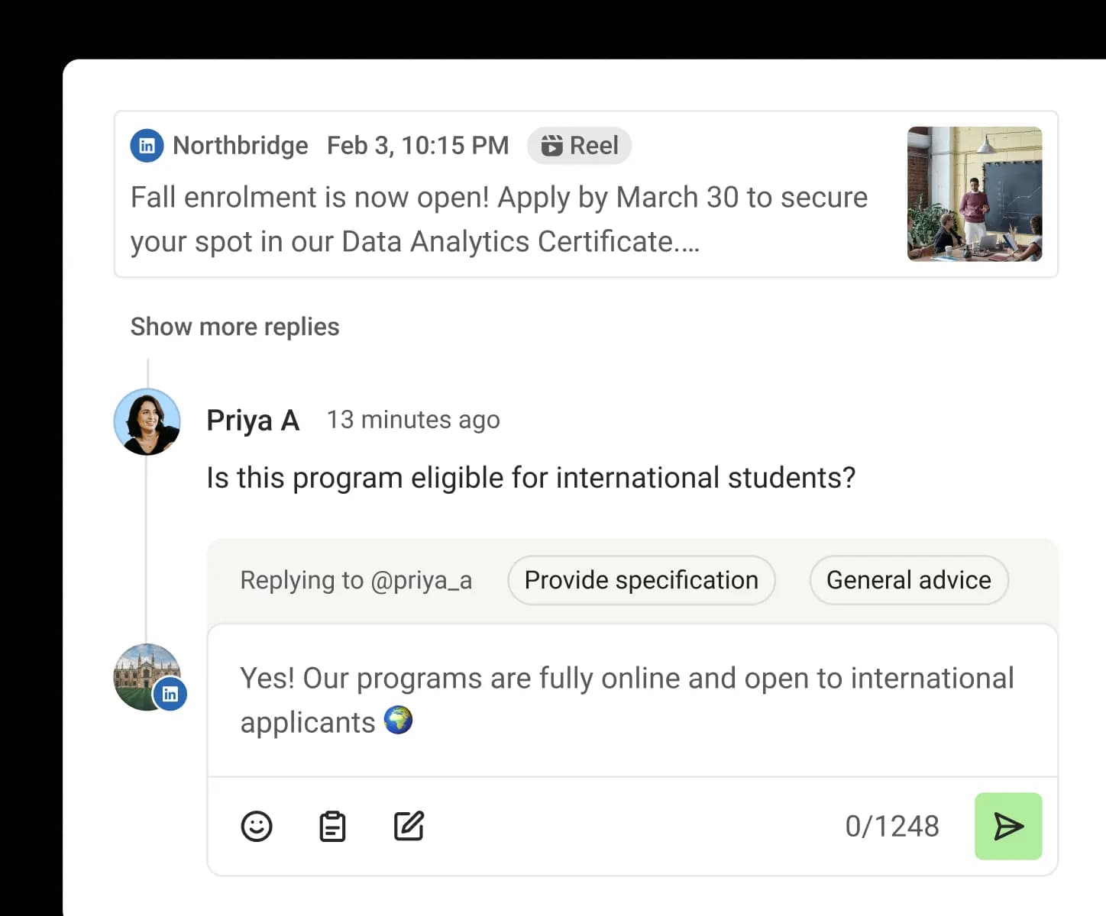Select the compose/edit icon

point(409,826)
